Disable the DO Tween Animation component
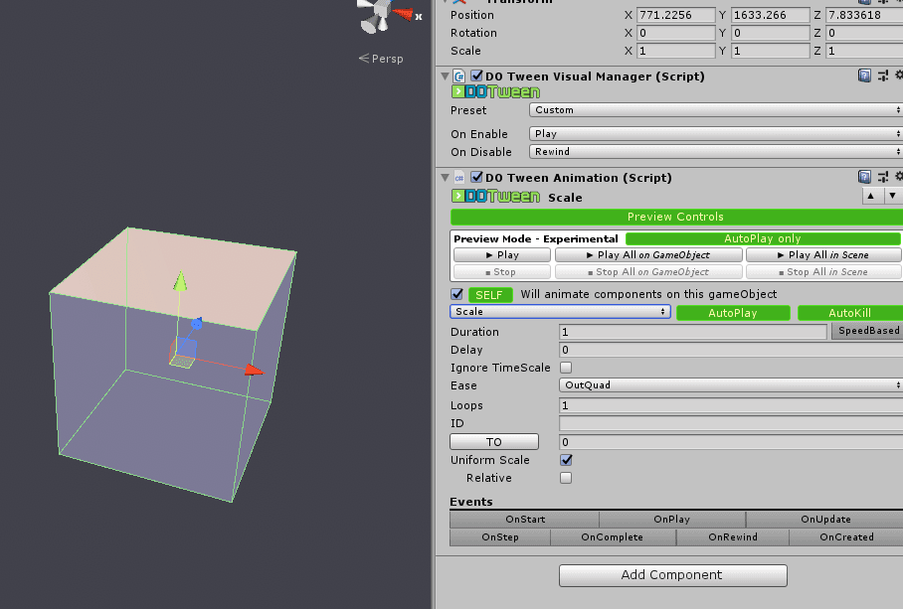This screenshot has width=903, height=609. 476,177
